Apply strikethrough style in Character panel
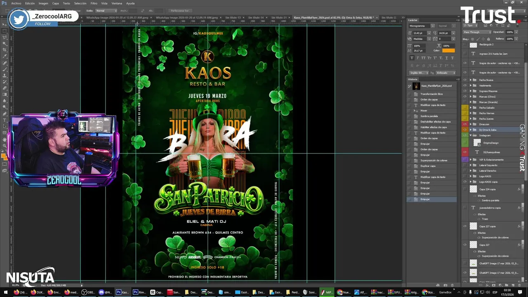Screen dimensions: 528x297 pyautogui.click(x=452, y=58)
